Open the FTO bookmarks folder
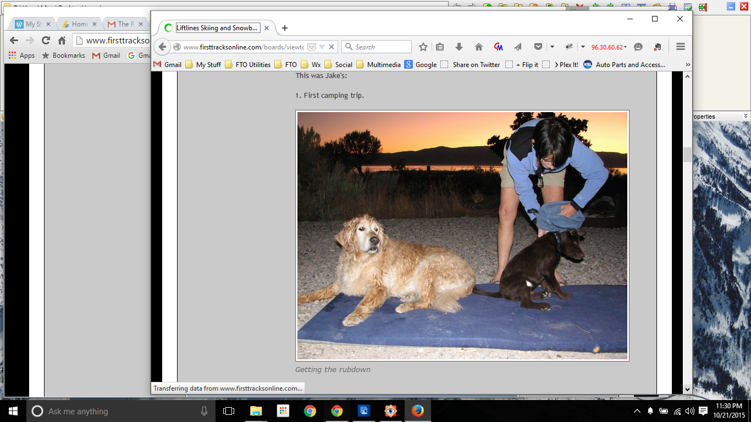The height and width of the screenshot is (422, 751). click(285, 64)
